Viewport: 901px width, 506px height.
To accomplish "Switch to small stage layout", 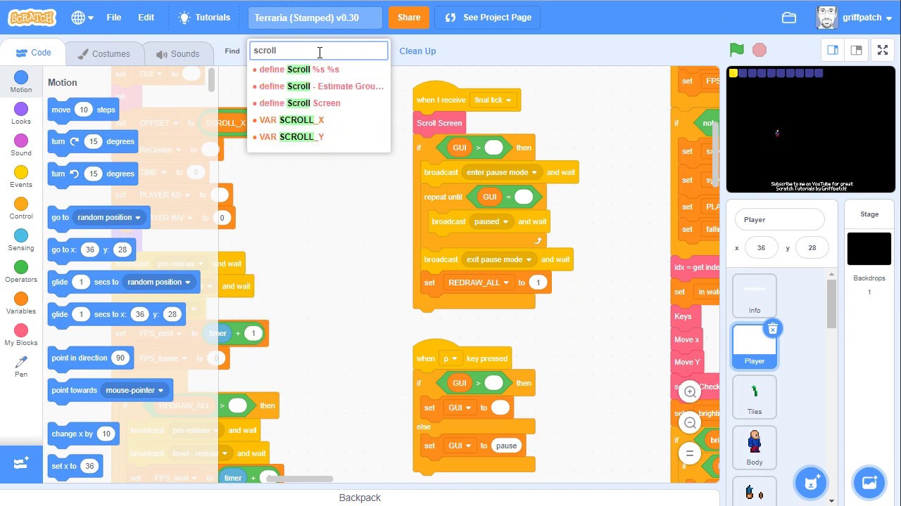I will (x=833, y=50).
